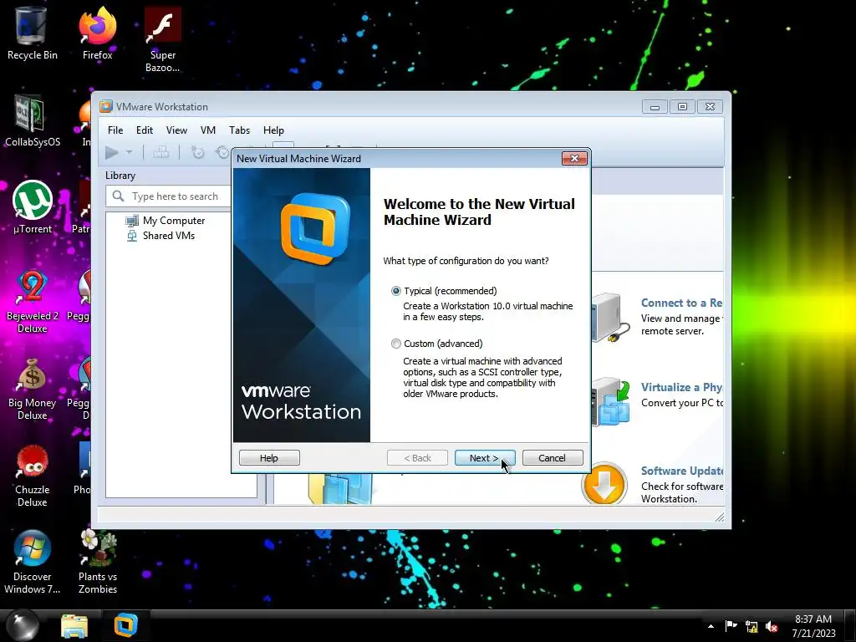The image size is (856, 642).
Task: Click the µTorrent desktop icon
Action: coord(33,207)
